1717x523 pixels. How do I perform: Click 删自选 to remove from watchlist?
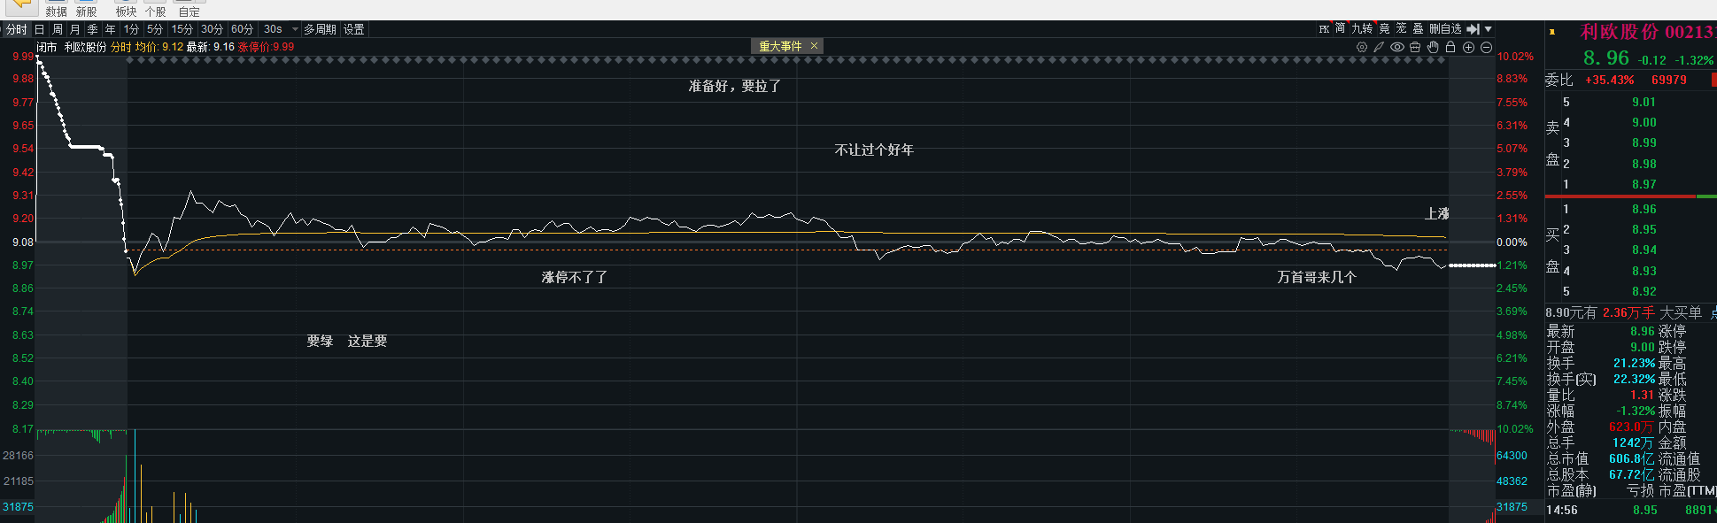1445,29
